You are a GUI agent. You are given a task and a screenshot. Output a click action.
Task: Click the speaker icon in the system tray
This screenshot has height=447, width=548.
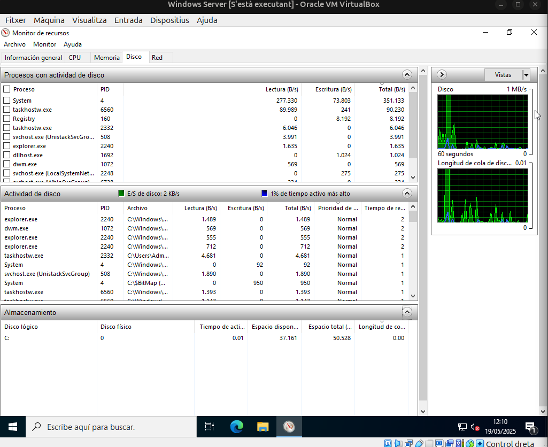pos(474,427)
